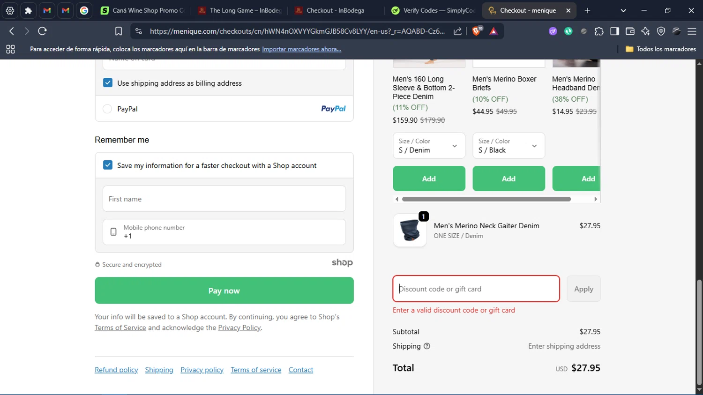
Task: Open green circular extension icon
Action: pos(568,31)
